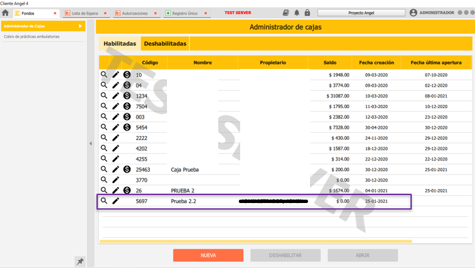Close the Fondos tab

55,13
